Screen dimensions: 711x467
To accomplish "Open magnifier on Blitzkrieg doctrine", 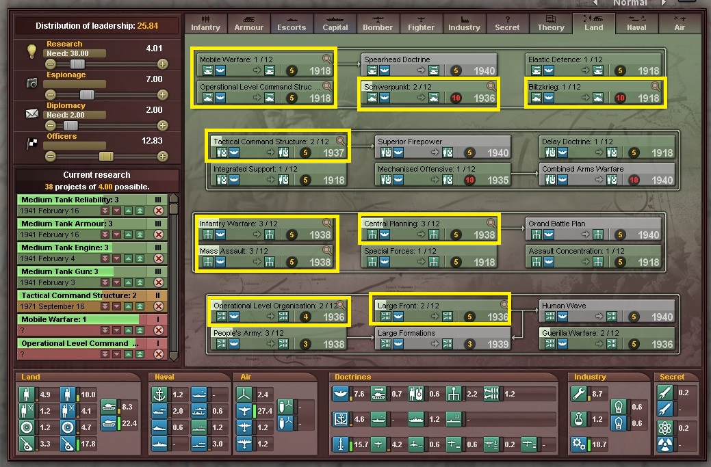I will (655, 86).
